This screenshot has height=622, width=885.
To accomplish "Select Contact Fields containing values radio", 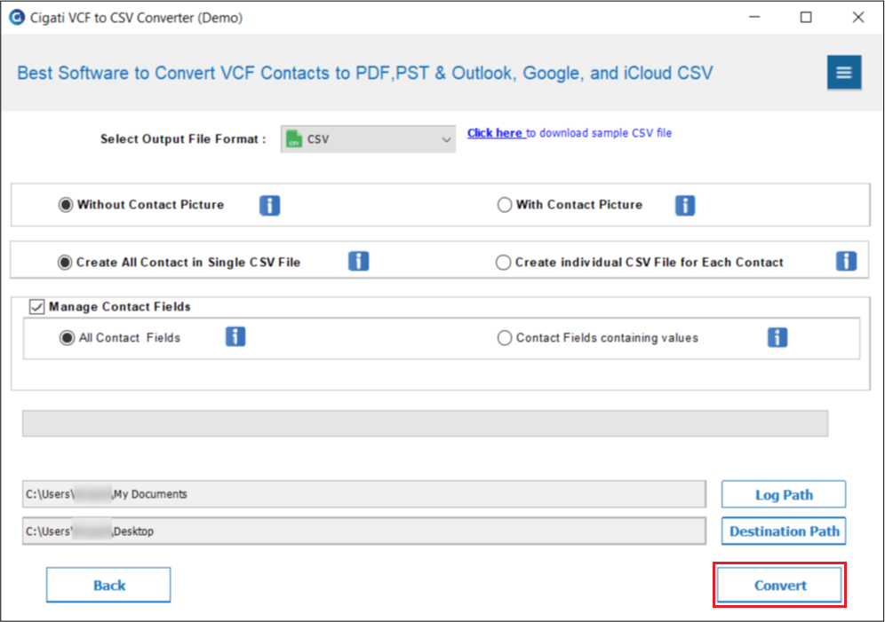I will click(x=504, y=337).
